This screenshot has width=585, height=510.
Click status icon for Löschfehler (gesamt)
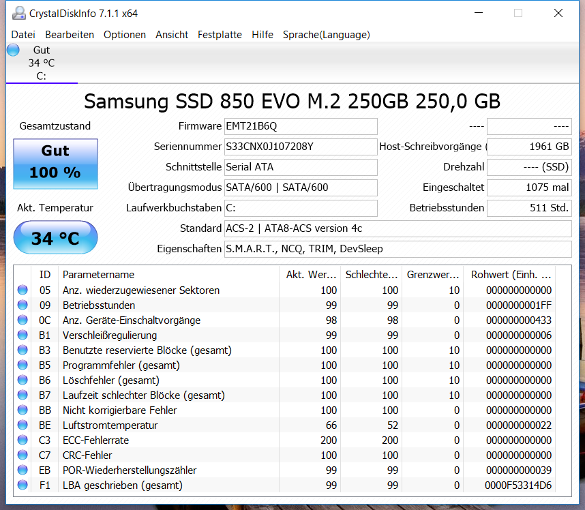22,380
